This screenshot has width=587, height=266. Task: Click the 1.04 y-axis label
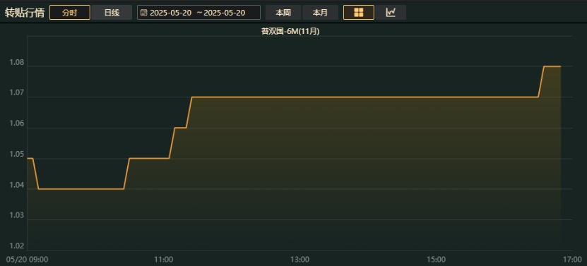tap(16, 186)
